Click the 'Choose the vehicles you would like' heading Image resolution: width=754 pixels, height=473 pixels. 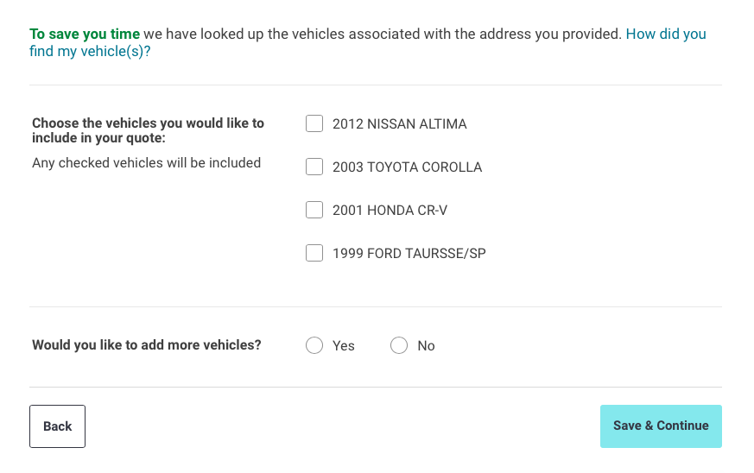148,123
